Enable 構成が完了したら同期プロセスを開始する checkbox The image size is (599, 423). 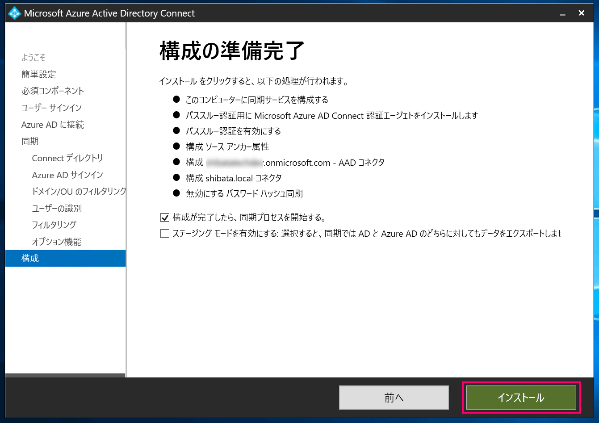[x=165, y=218]
